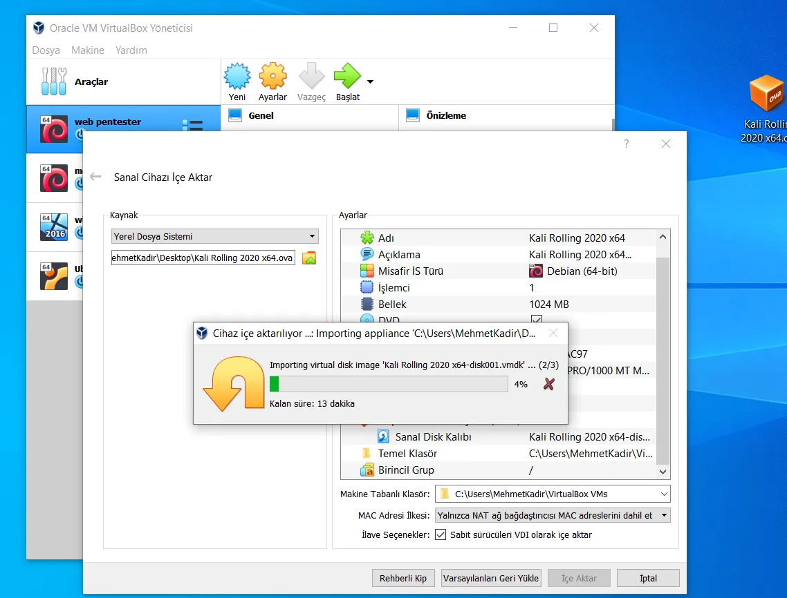Toggle the DVD checkbox in settings list
The height and width of the screenshot is (598, 787).
point(537,319)
